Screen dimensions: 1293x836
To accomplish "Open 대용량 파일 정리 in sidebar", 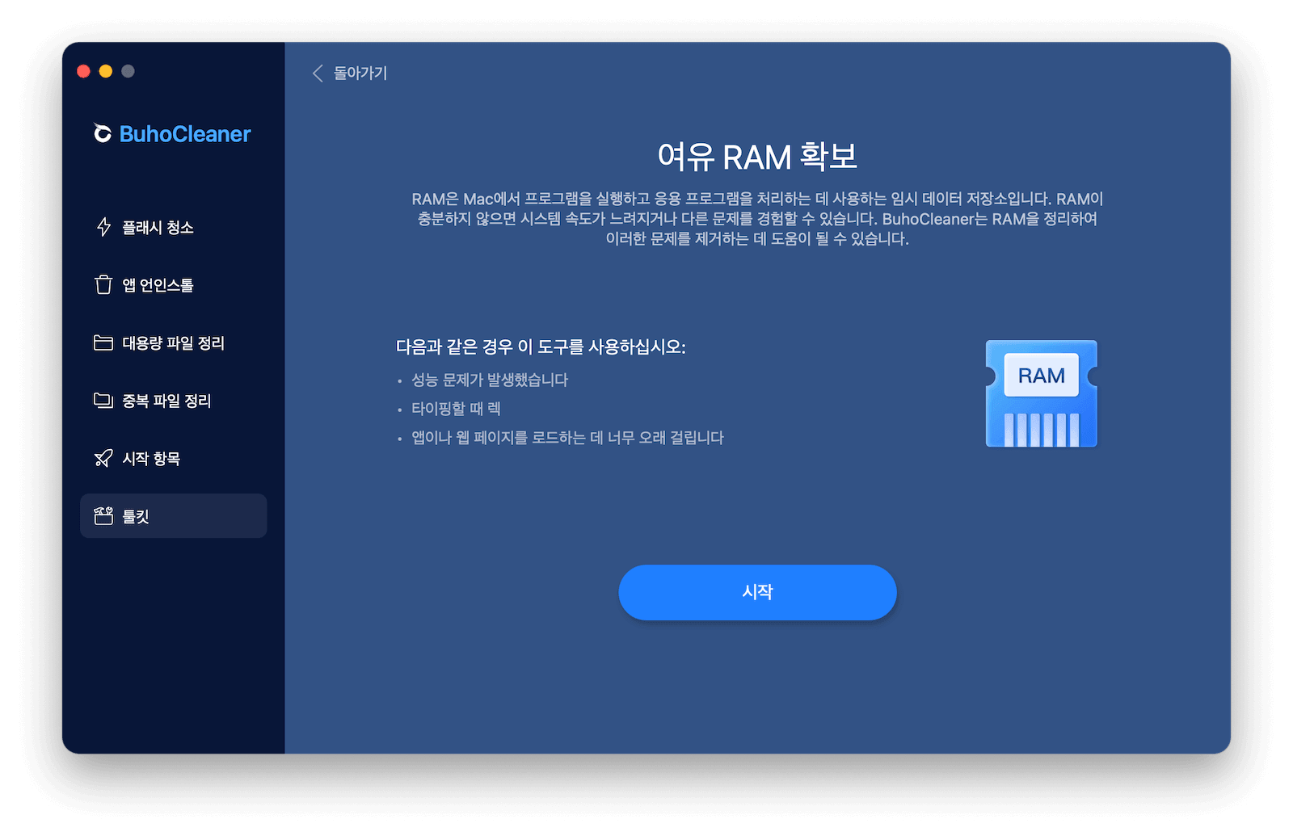I will pyautogui.click(x=173, y=342).
